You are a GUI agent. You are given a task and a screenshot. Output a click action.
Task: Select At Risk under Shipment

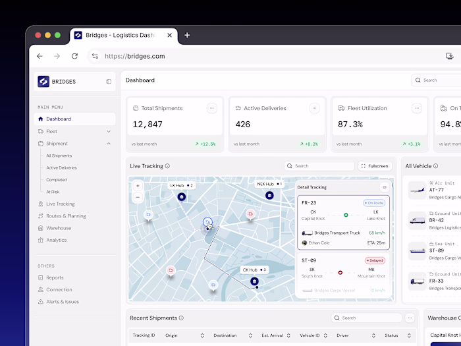[53, 192]
